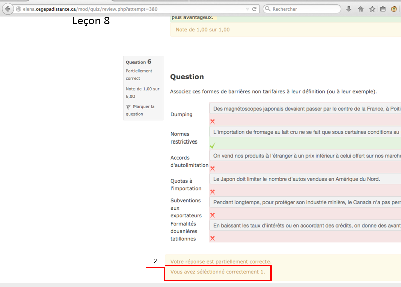Open the bookmarks list icon

tap(383, 9)
